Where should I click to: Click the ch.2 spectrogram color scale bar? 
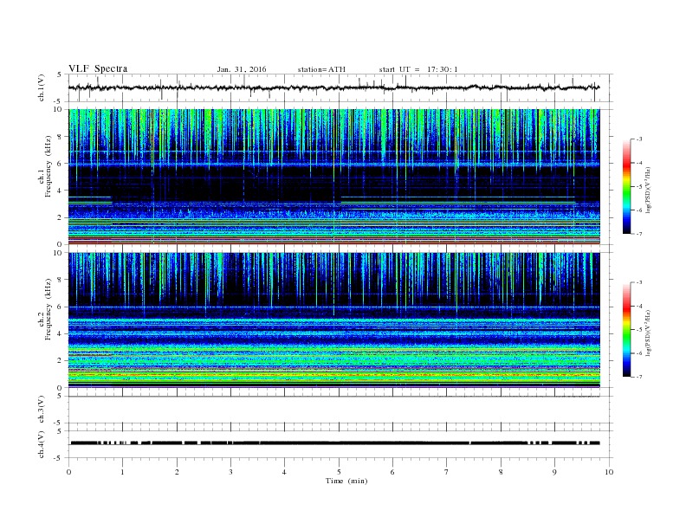pos(626,329)
